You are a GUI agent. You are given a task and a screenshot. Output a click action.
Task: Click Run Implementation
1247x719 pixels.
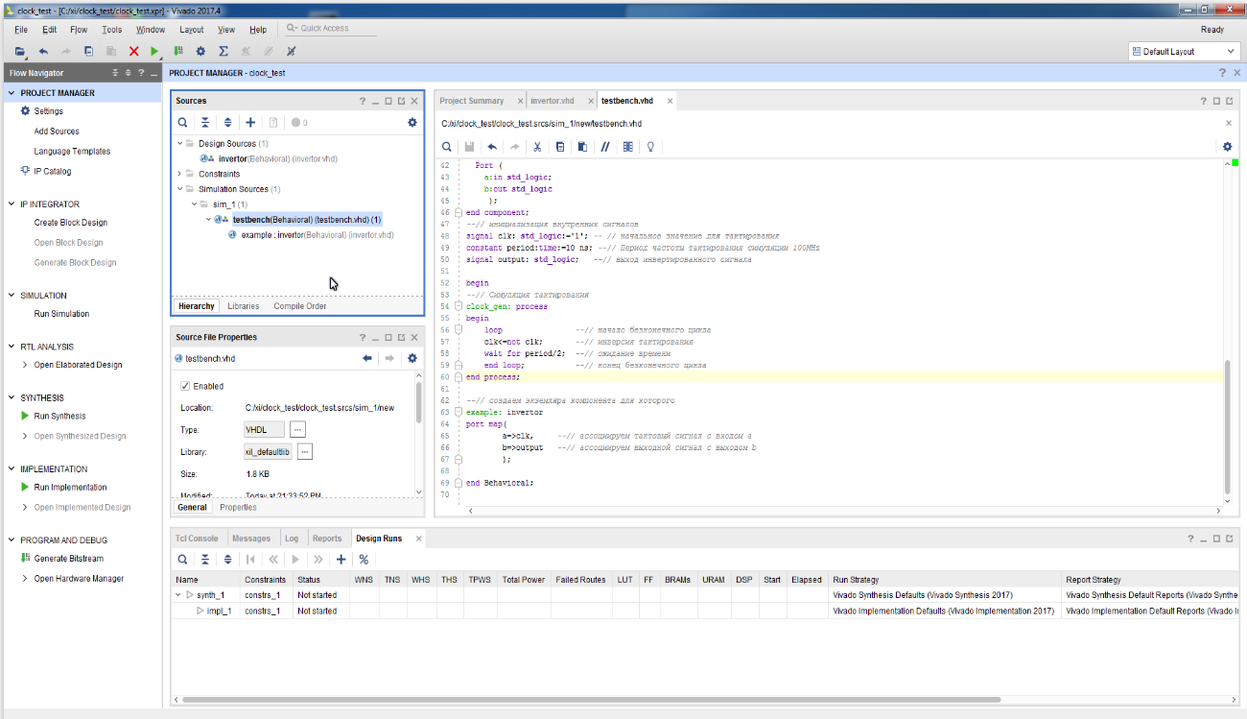(70, 488)
